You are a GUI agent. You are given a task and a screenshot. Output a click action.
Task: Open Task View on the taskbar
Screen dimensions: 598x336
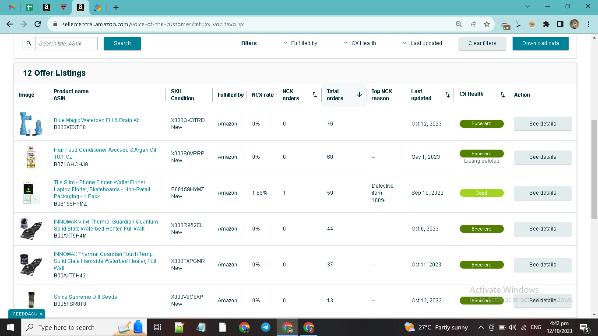point(158,327)
